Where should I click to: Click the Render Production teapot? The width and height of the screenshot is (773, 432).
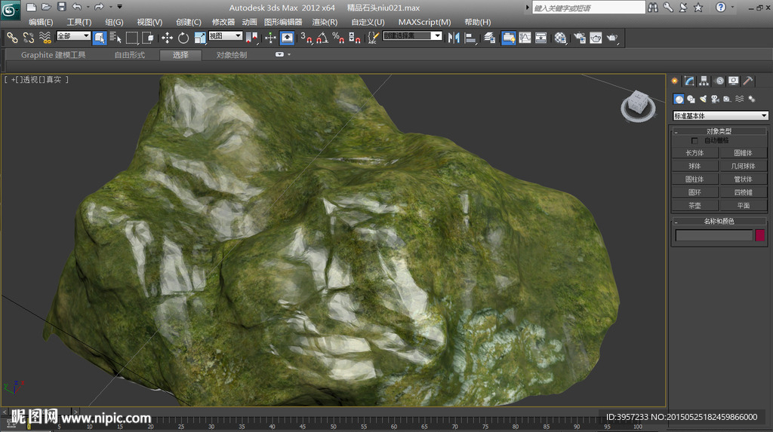(x=611, y=38)
